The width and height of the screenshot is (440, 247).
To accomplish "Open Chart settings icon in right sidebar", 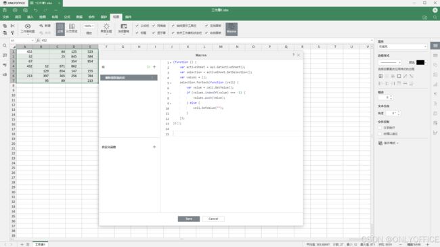I will point(435,84).
